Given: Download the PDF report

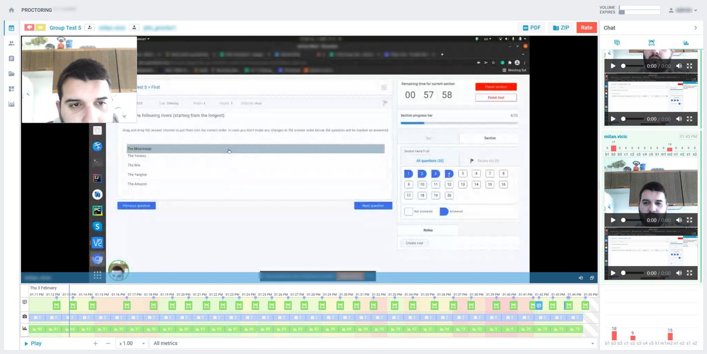Looking at the screenshot, I should point(532,27).
